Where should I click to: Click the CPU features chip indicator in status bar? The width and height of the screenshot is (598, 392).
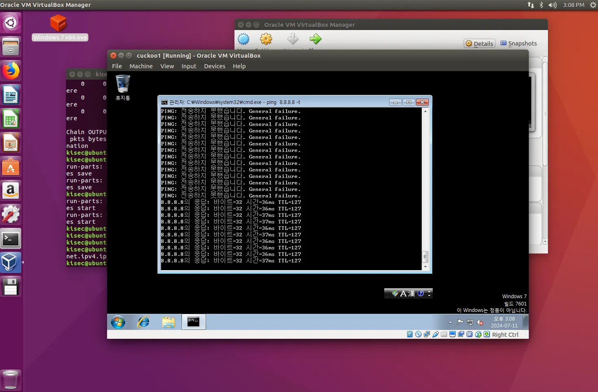coord(470,334)
